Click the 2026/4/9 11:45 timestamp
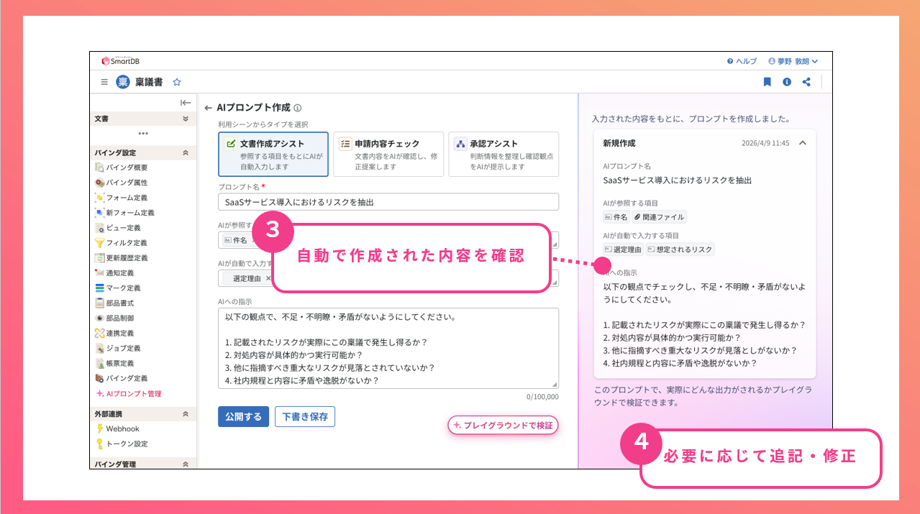 pyautogui.click(x=765, y=143)
